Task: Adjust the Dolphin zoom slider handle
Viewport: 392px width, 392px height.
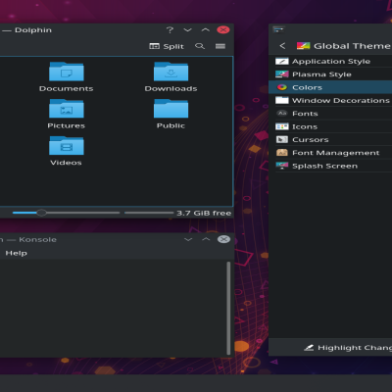Action: tap(41, 213)
